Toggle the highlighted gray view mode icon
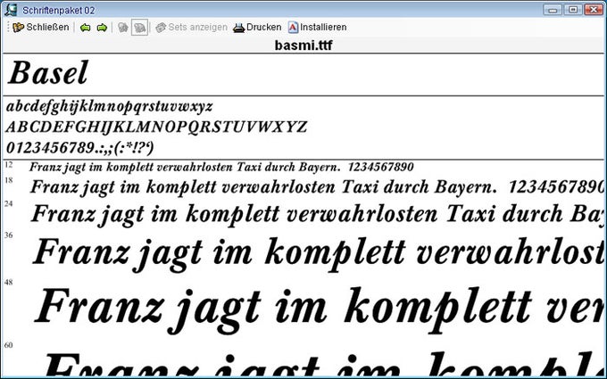Viewport: 607px width, 379px height. click(139, 28)
